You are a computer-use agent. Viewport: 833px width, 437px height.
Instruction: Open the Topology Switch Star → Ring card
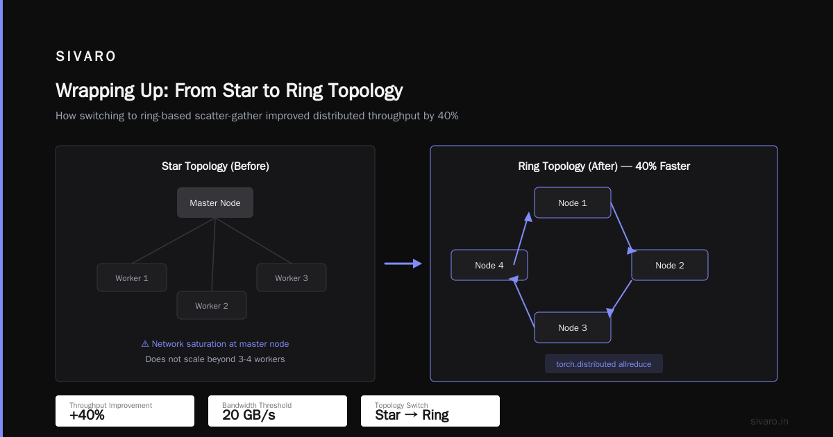pos(430,411)
